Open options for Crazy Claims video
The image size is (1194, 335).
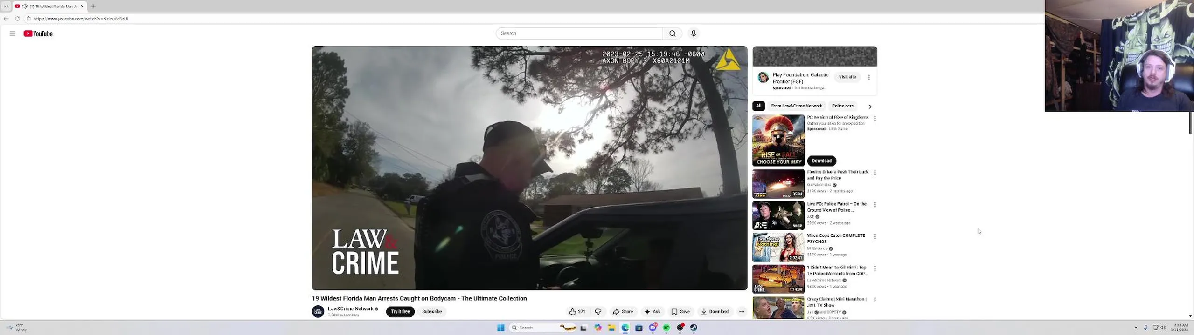(x=875, y=300)
